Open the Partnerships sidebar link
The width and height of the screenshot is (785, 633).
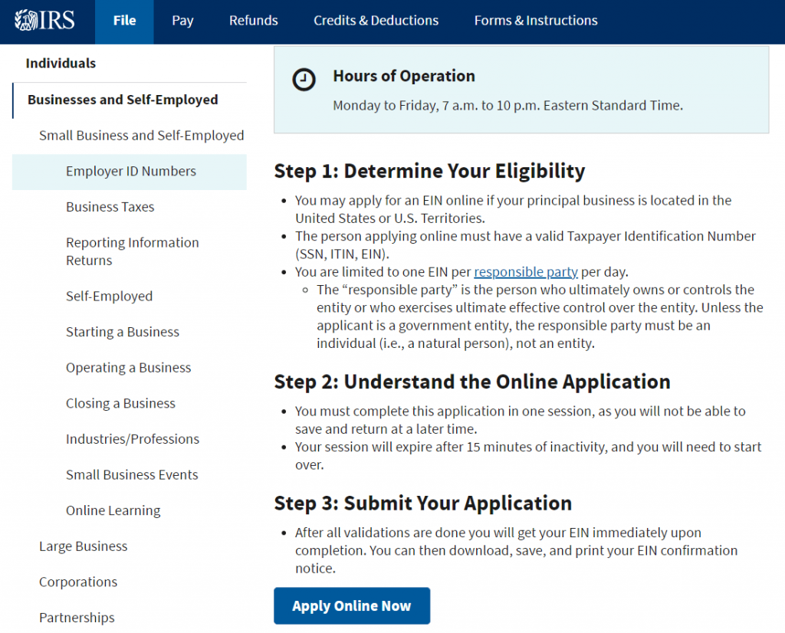click(77, 618)
